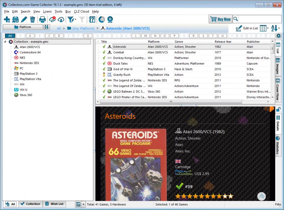Click the Buy Now button
The width and height of the screenshot is (284, 210).
pos(221,19)
